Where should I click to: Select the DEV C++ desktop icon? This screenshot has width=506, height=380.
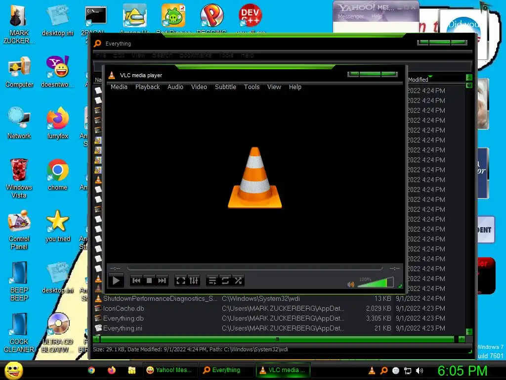click(250, 19)
